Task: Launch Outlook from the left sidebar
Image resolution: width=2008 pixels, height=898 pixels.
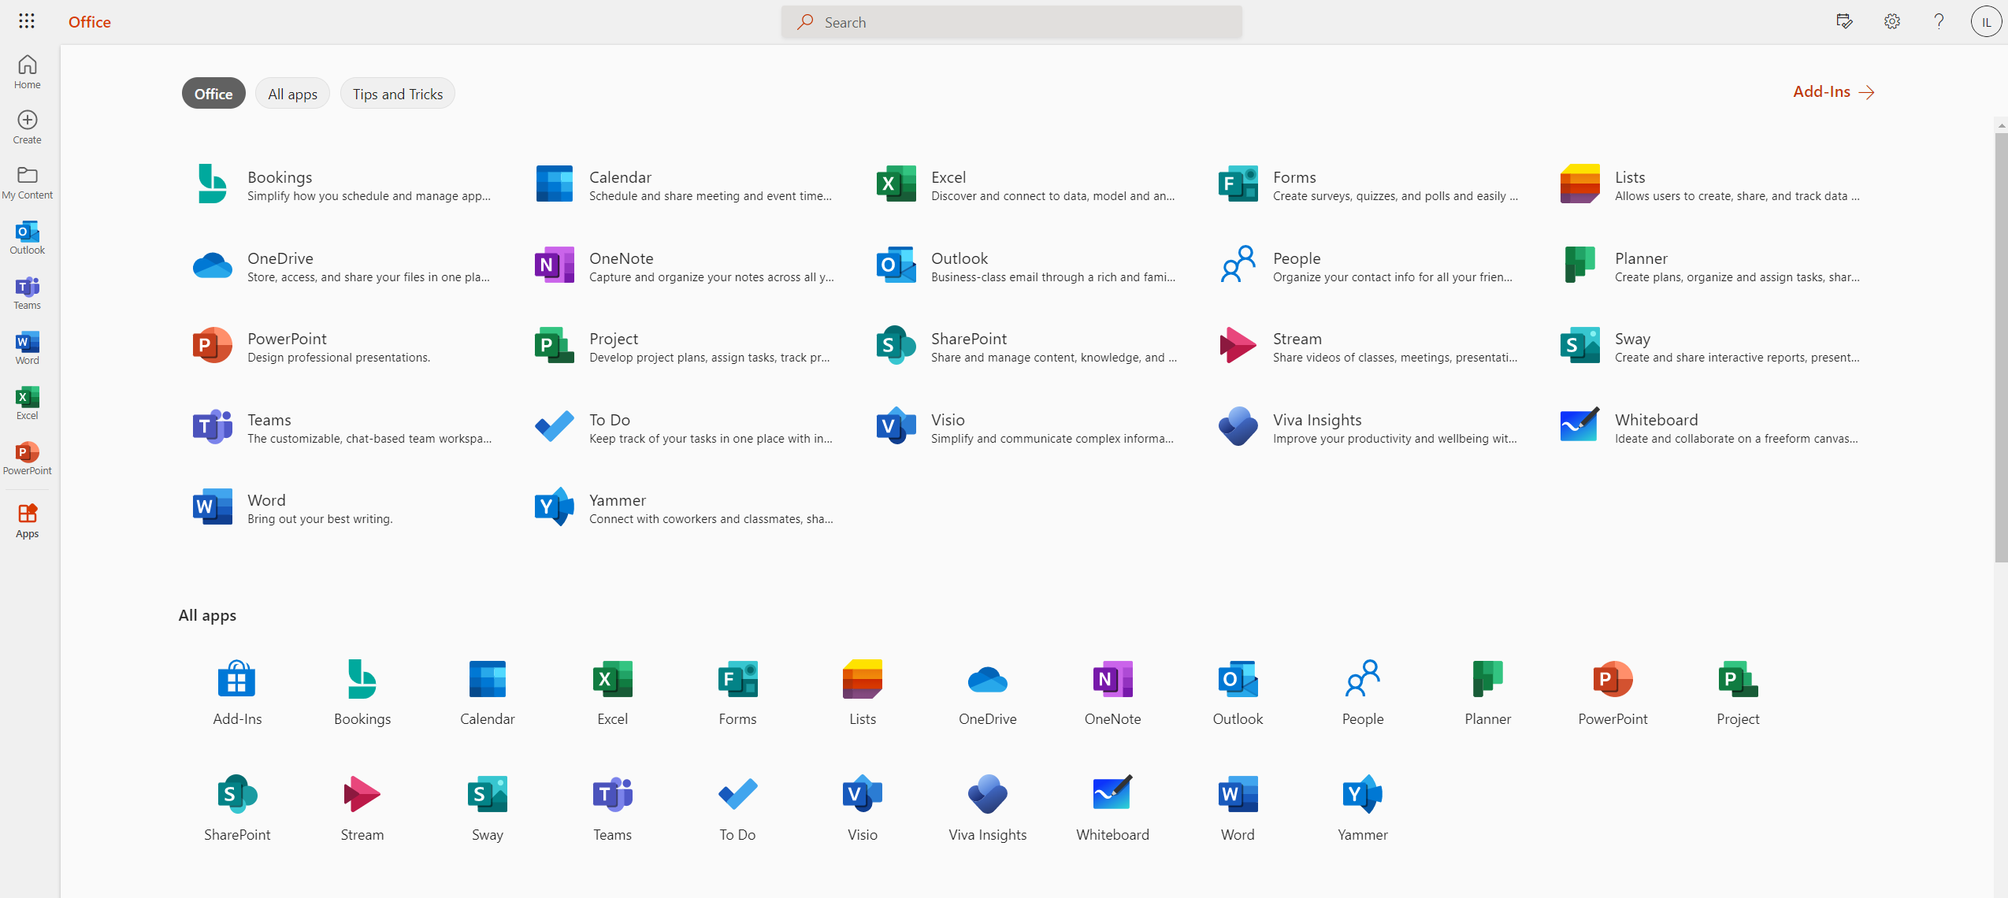Action: coord(28,237)
